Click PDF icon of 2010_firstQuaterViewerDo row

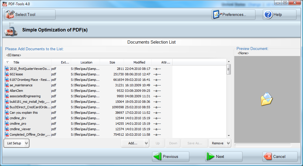tap(7, 69)
